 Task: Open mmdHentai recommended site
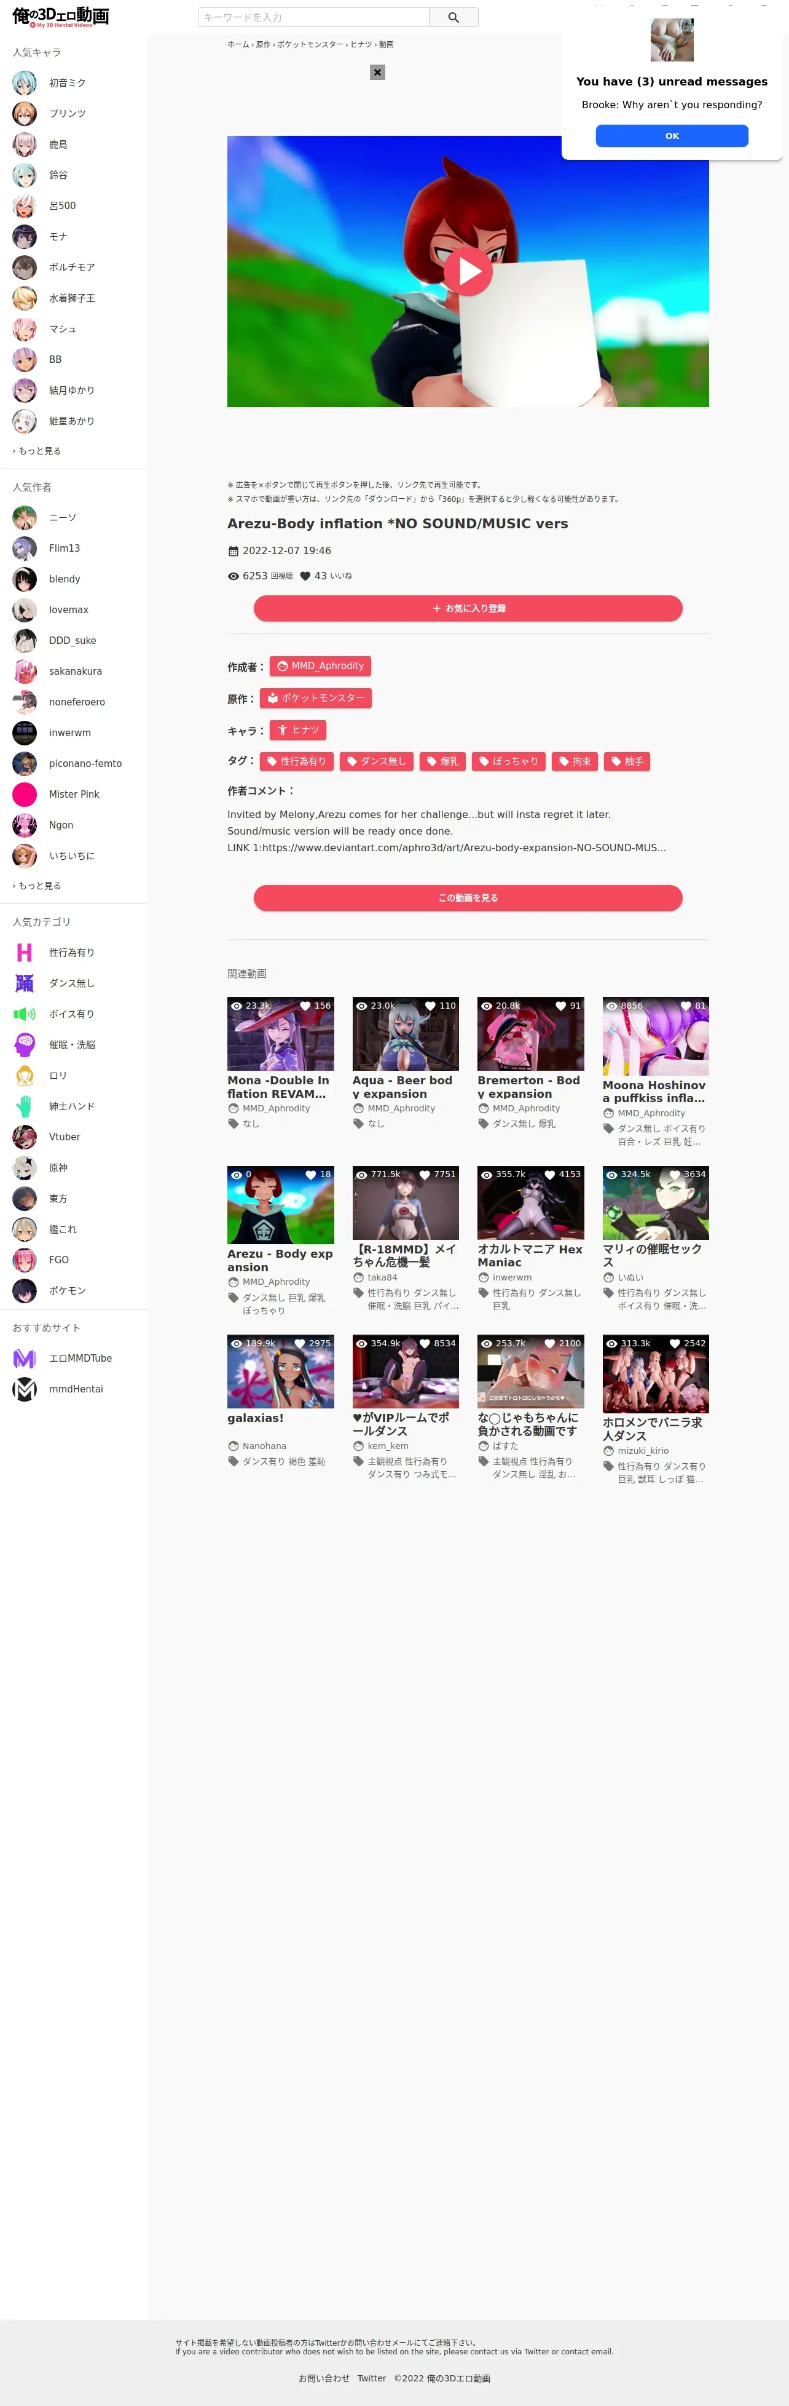coord(74,1390)
